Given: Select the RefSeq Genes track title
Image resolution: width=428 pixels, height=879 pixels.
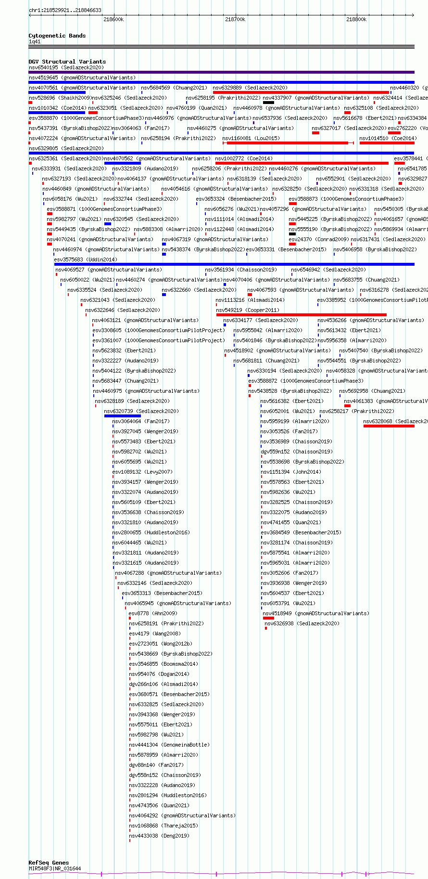Looking at the screenshot, I should (49, 863).
